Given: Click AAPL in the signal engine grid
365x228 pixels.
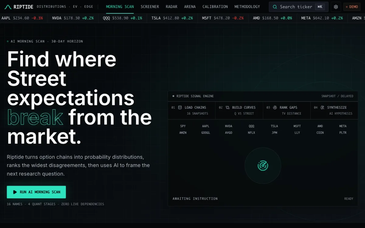Looking at the screenshot, I should (206, 126).
